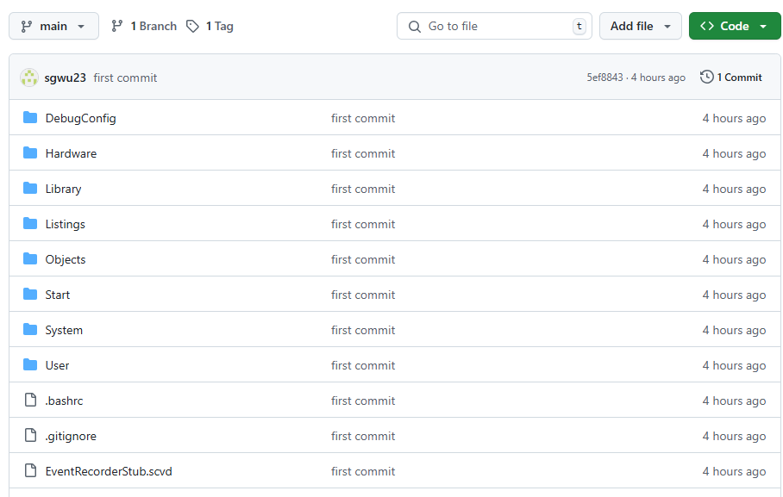Screen dimensions: 783x497
Task: Click the code brackets icon
Action: 706,26
